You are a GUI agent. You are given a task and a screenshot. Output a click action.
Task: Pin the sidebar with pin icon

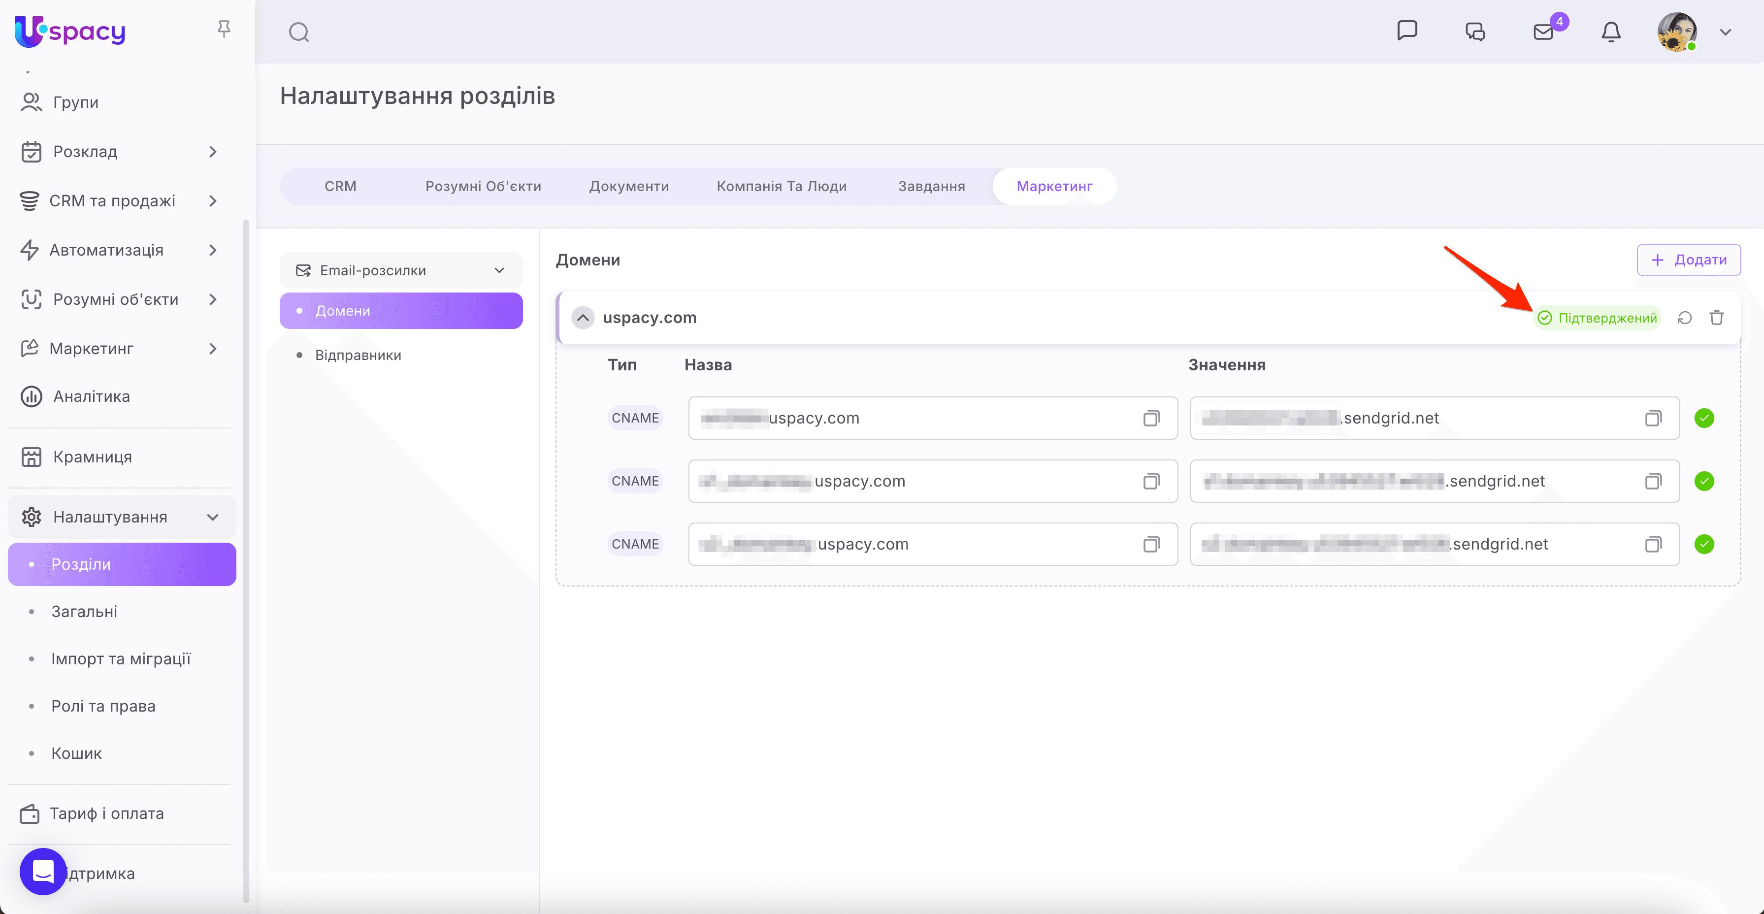click(223, 29)
